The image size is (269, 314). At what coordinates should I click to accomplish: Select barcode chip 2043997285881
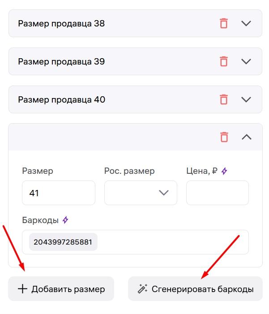point(63,242)
